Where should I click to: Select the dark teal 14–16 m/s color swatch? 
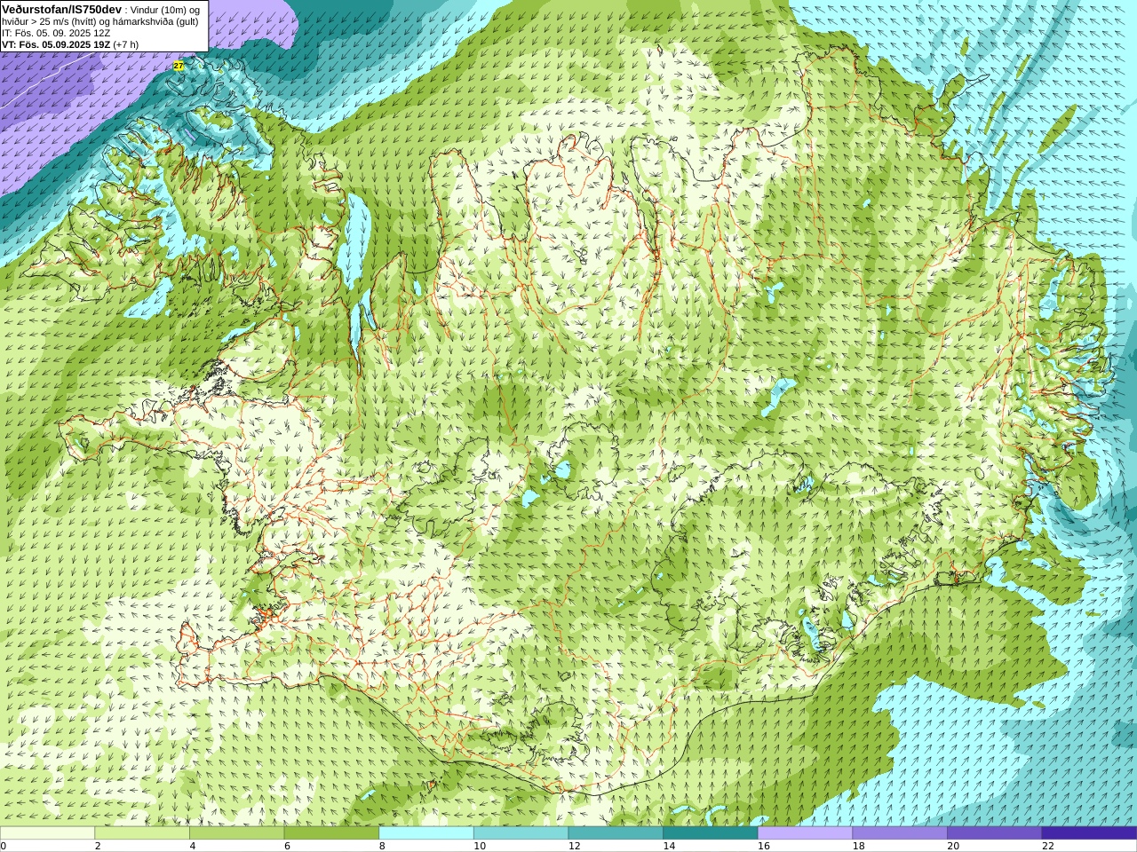point(711,833)
